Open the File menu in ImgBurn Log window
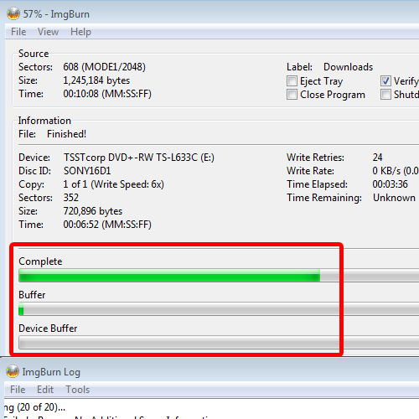Viewport: 419px width, 419px height. point(18,390)
